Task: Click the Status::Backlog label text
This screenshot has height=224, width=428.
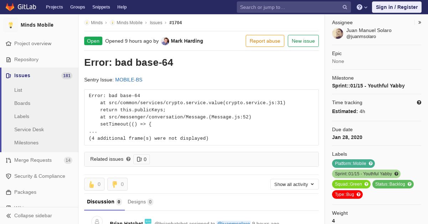Action: point(390,184)
